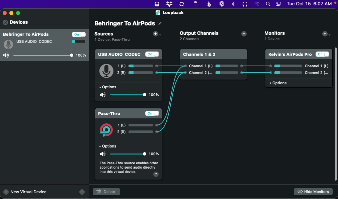The height and width of the screenshot is (199, 338).
Task: Remove the selected virtual device with the minus button
Action: (x=82, y=192)
